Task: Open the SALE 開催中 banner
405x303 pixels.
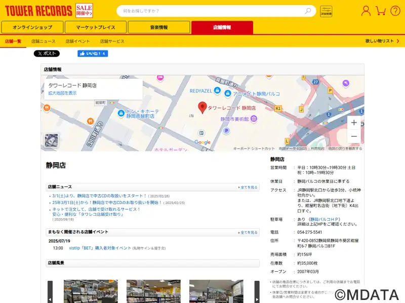Action: pyautogui.click(x=84, y=11)
